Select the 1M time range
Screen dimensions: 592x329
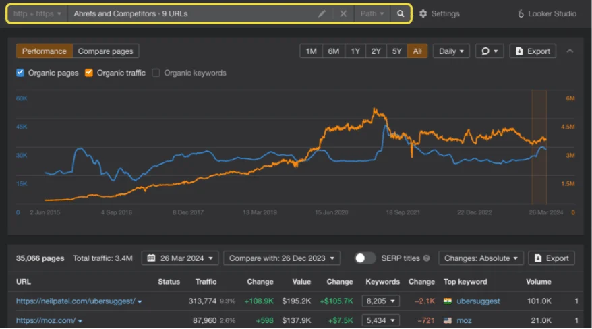[311, 51]
